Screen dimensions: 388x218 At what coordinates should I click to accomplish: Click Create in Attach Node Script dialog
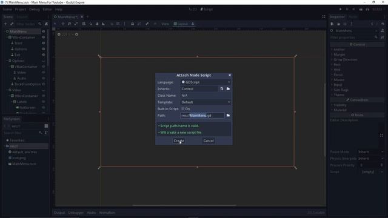[179, 140]
